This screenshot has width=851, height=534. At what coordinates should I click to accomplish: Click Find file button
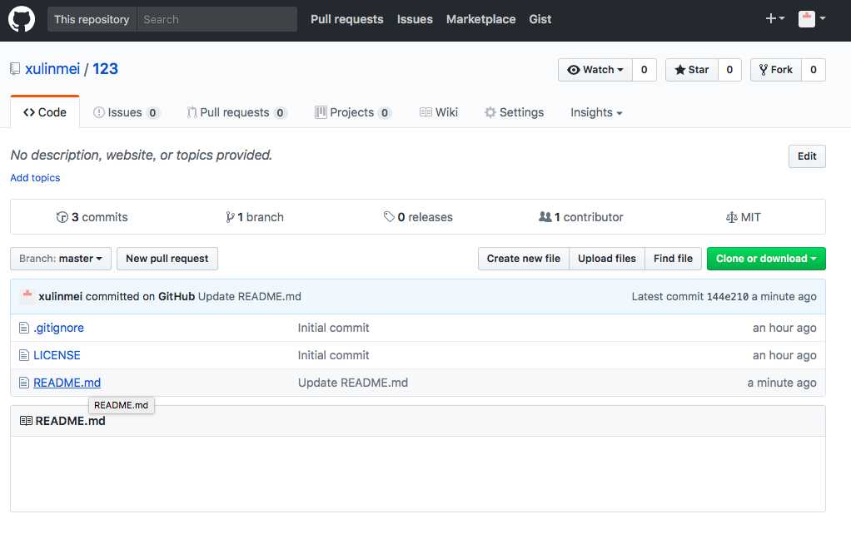click(673, 259)
